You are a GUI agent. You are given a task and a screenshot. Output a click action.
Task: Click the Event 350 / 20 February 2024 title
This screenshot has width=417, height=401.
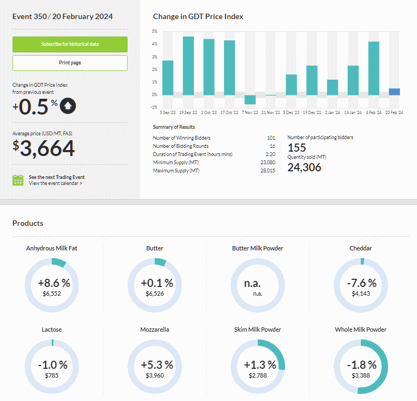point(63,16)
